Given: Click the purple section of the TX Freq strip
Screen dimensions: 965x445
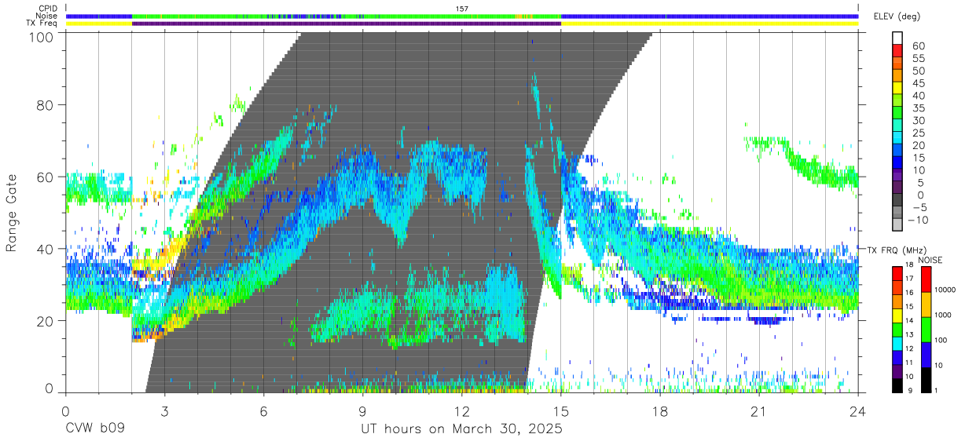Looking at the screenshot, I should point(347,24).
